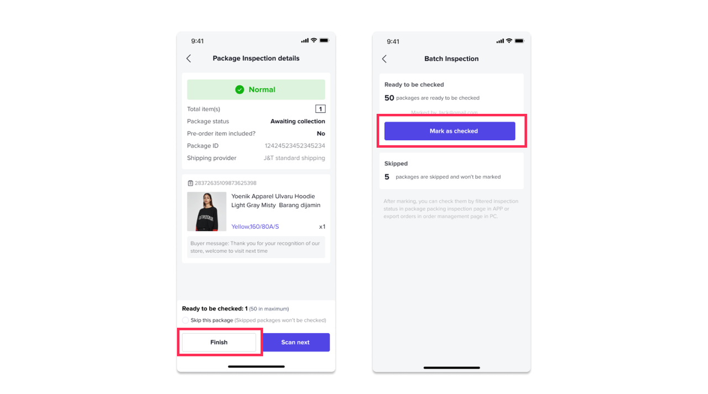Click the Mark as checked button
This screenshot has height=394, width=708.
point(450,131)
